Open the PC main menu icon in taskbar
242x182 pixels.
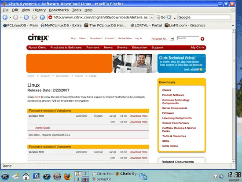(5, 176)
